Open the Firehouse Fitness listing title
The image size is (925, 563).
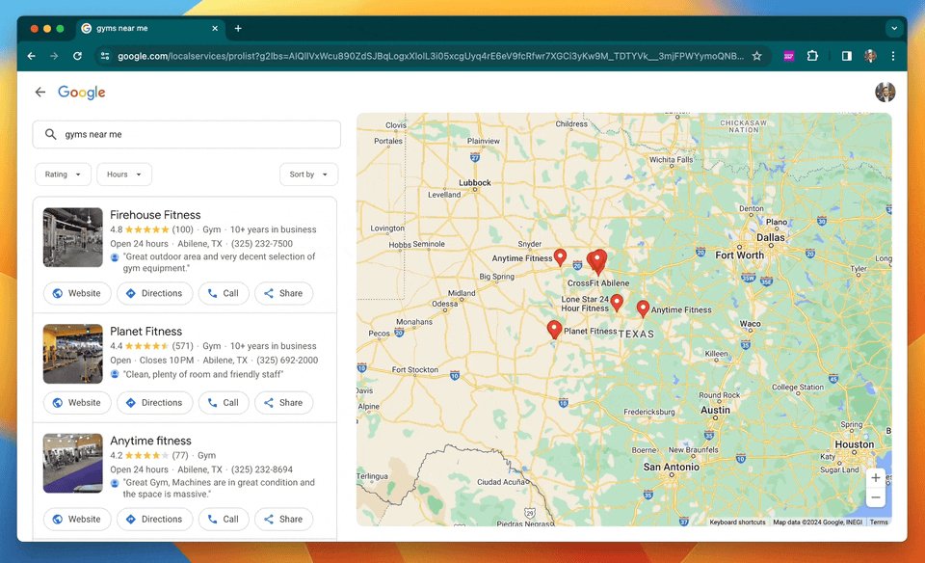[155, 215]
